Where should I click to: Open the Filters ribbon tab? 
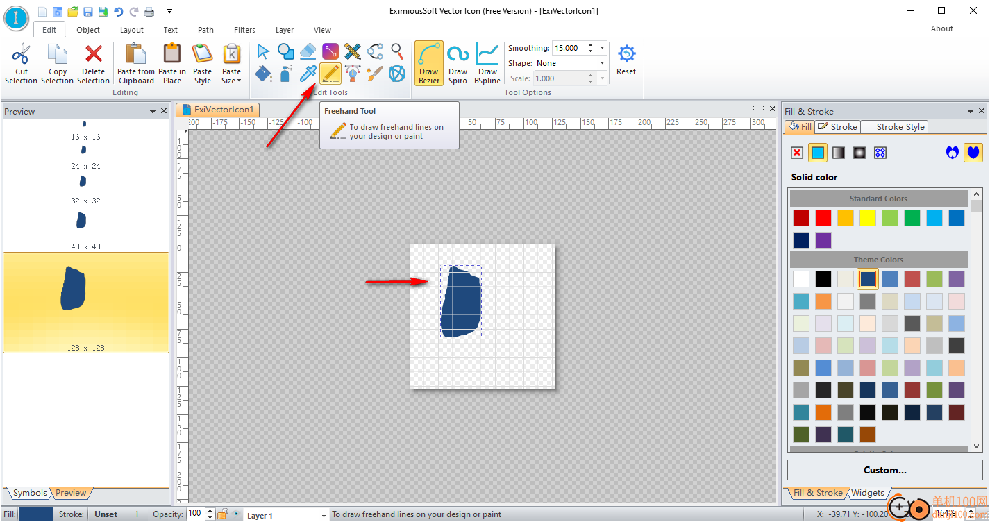[x=244, y=30]
